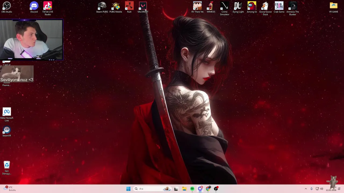Viewport: 344px width, 193px height.
Task: Click the Amnesia The Bunker shortcut
Action: (293, 9)
